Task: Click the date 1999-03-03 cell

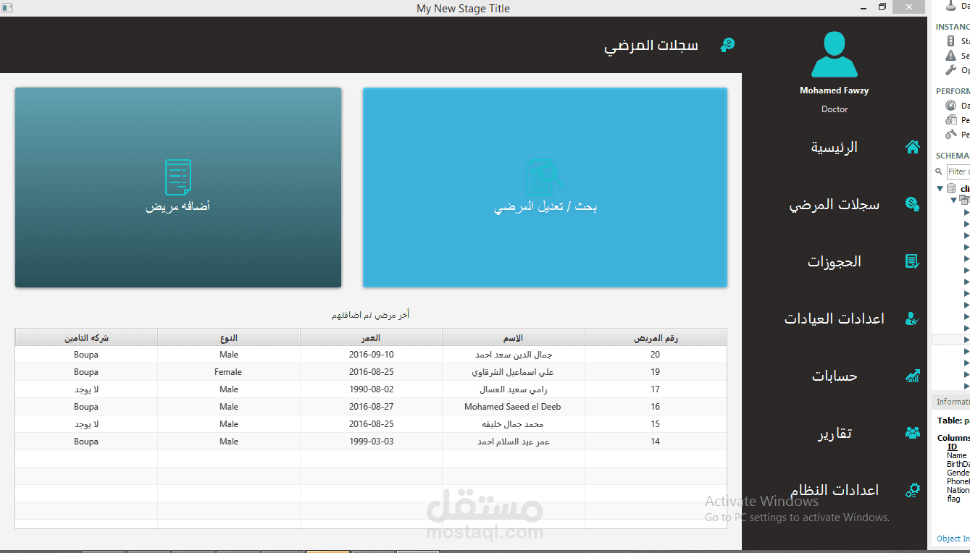Action: [371, 442]
